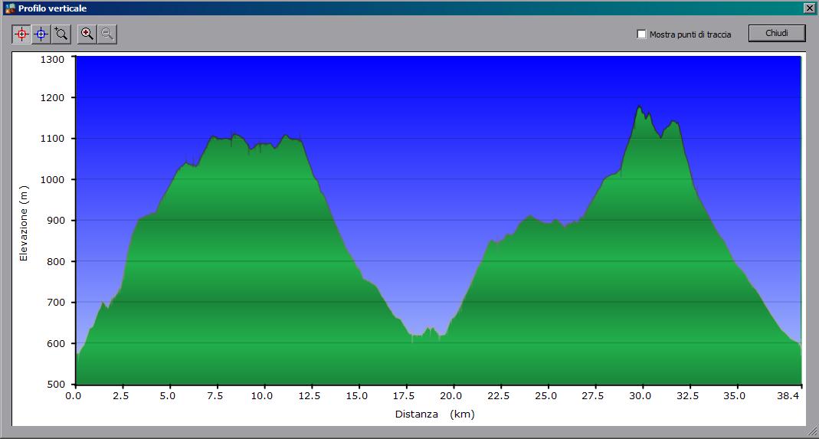Click the window resize grip in corner
Viewport: 819px width, 439px height.
pos(812,433)
